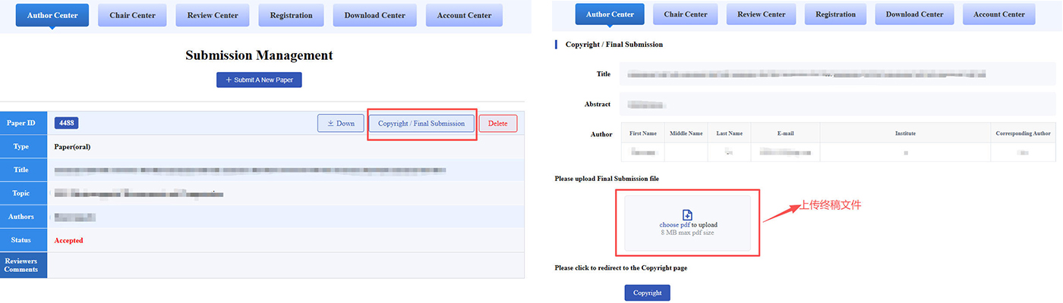This screenshot has width=1063, height=303.
Task: Click the plus icon on Submit A New Paper
Action: point(229,80)
